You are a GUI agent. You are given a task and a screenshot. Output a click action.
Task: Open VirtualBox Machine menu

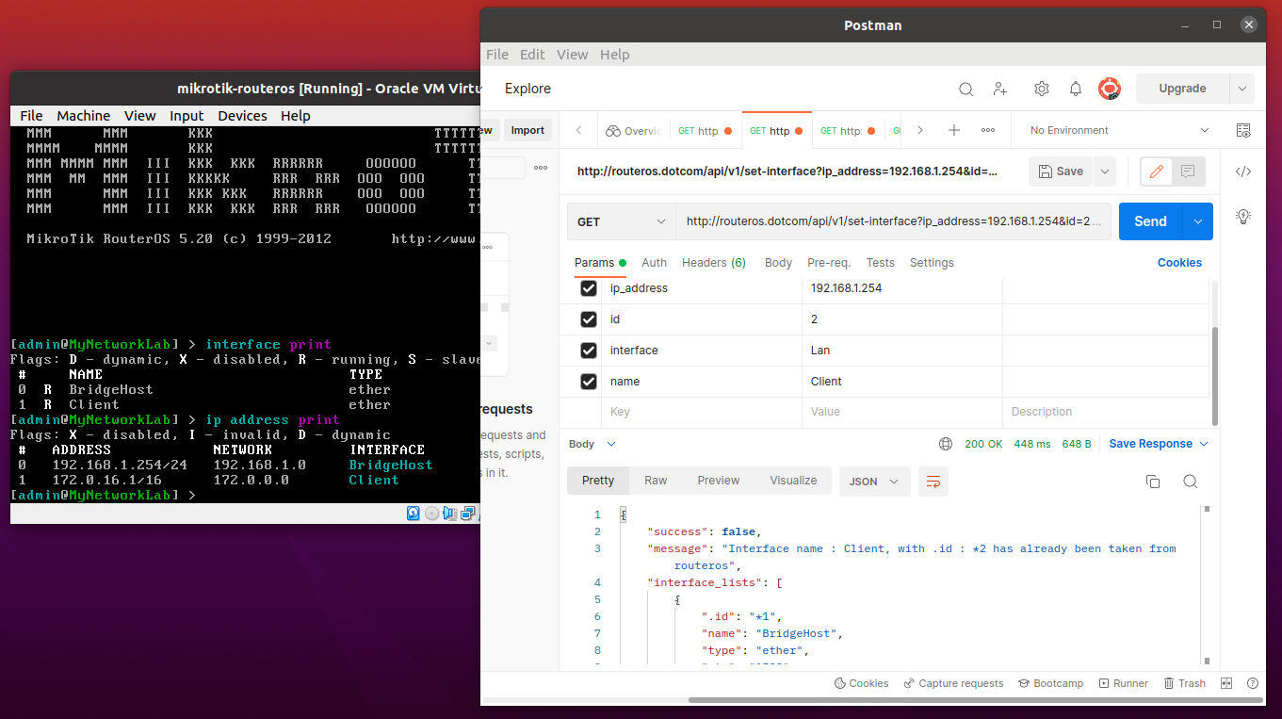point(84,116)
